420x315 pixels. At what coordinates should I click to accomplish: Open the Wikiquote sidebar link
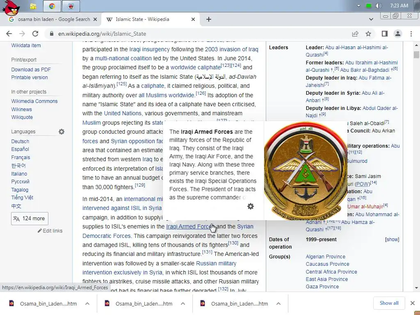point(22,117)
